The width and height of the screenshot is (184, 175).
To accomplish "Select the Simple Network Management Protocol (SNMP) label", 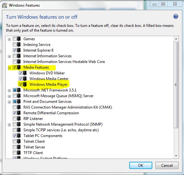I will [63, 124].
